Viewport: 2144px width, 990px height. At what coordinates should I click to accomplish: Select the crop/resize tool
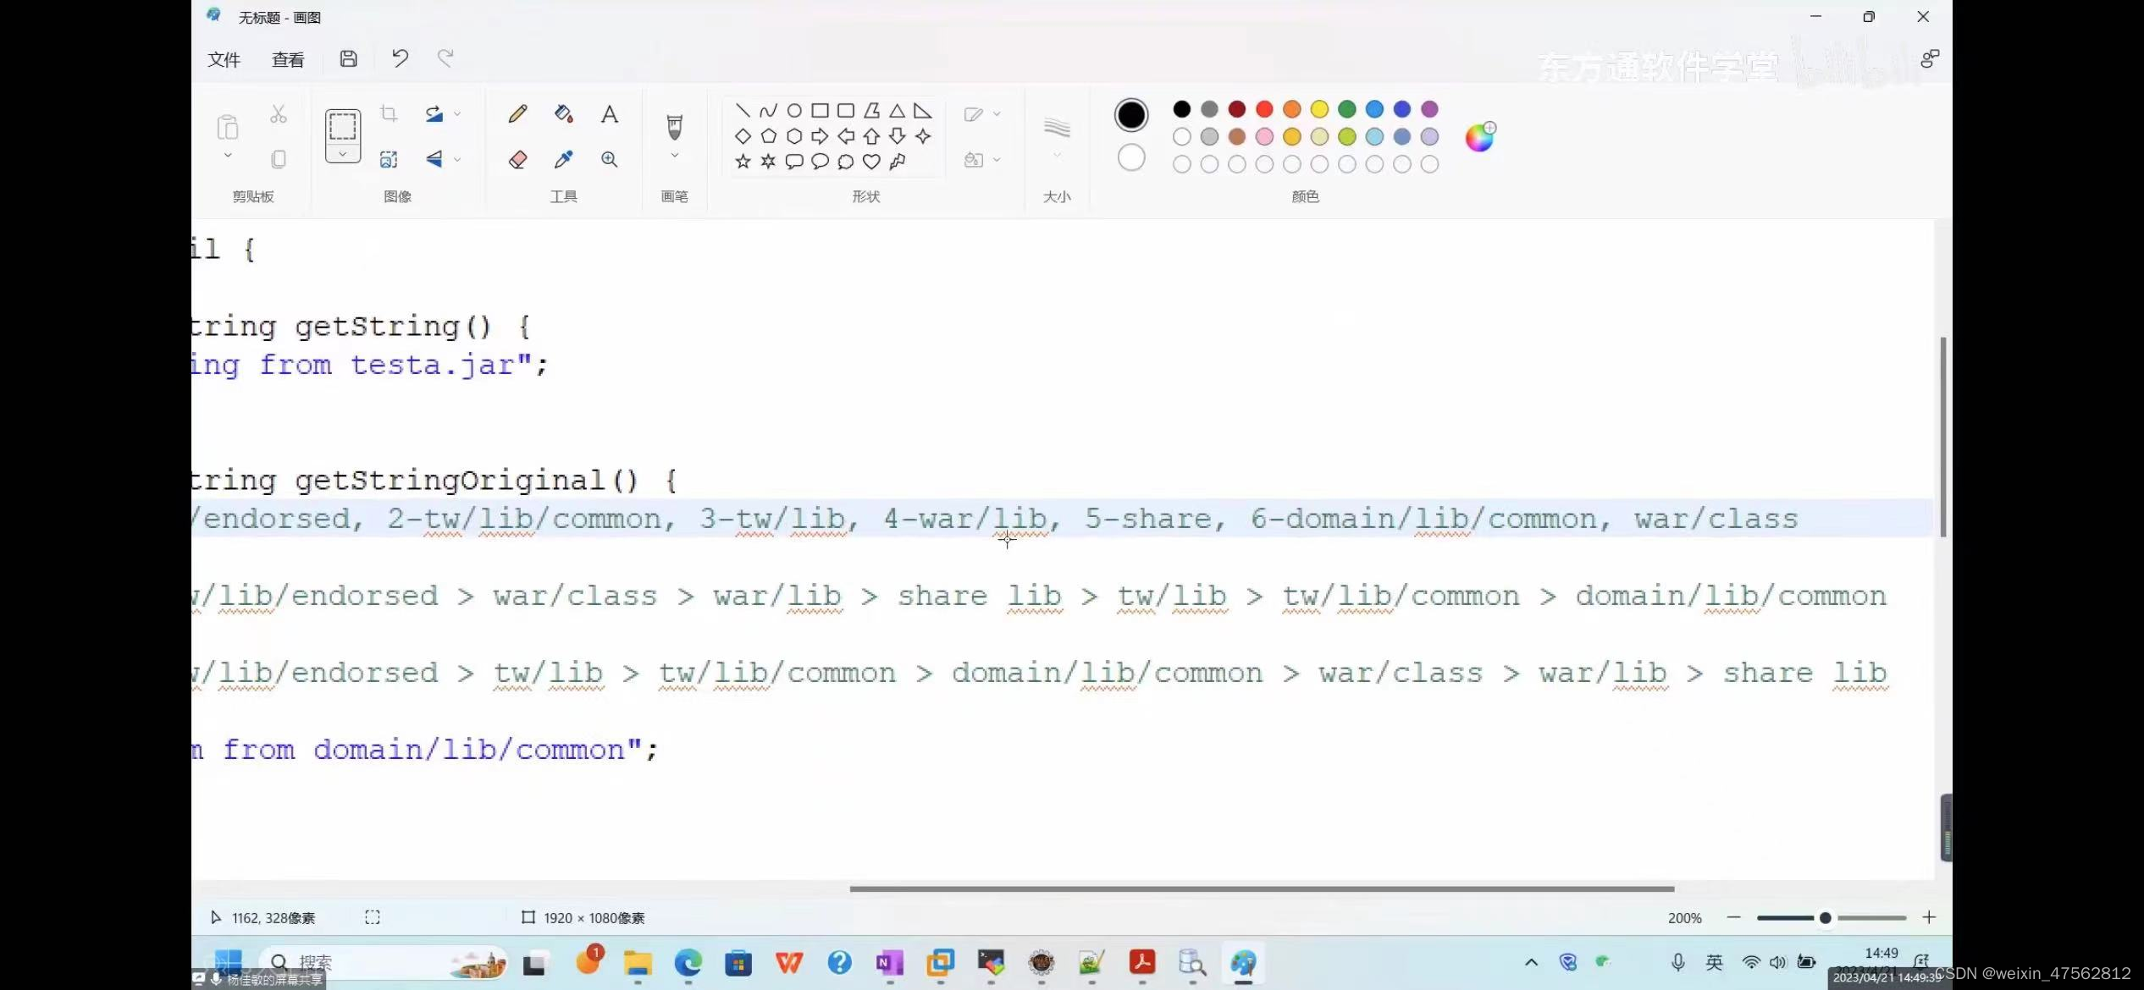390,113
